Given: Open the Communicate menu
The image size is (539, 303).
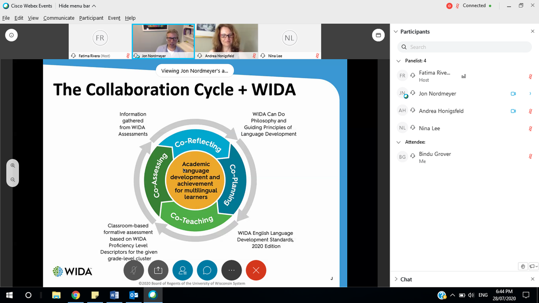Looking at the screenshot, I should [x=59, y=18].
